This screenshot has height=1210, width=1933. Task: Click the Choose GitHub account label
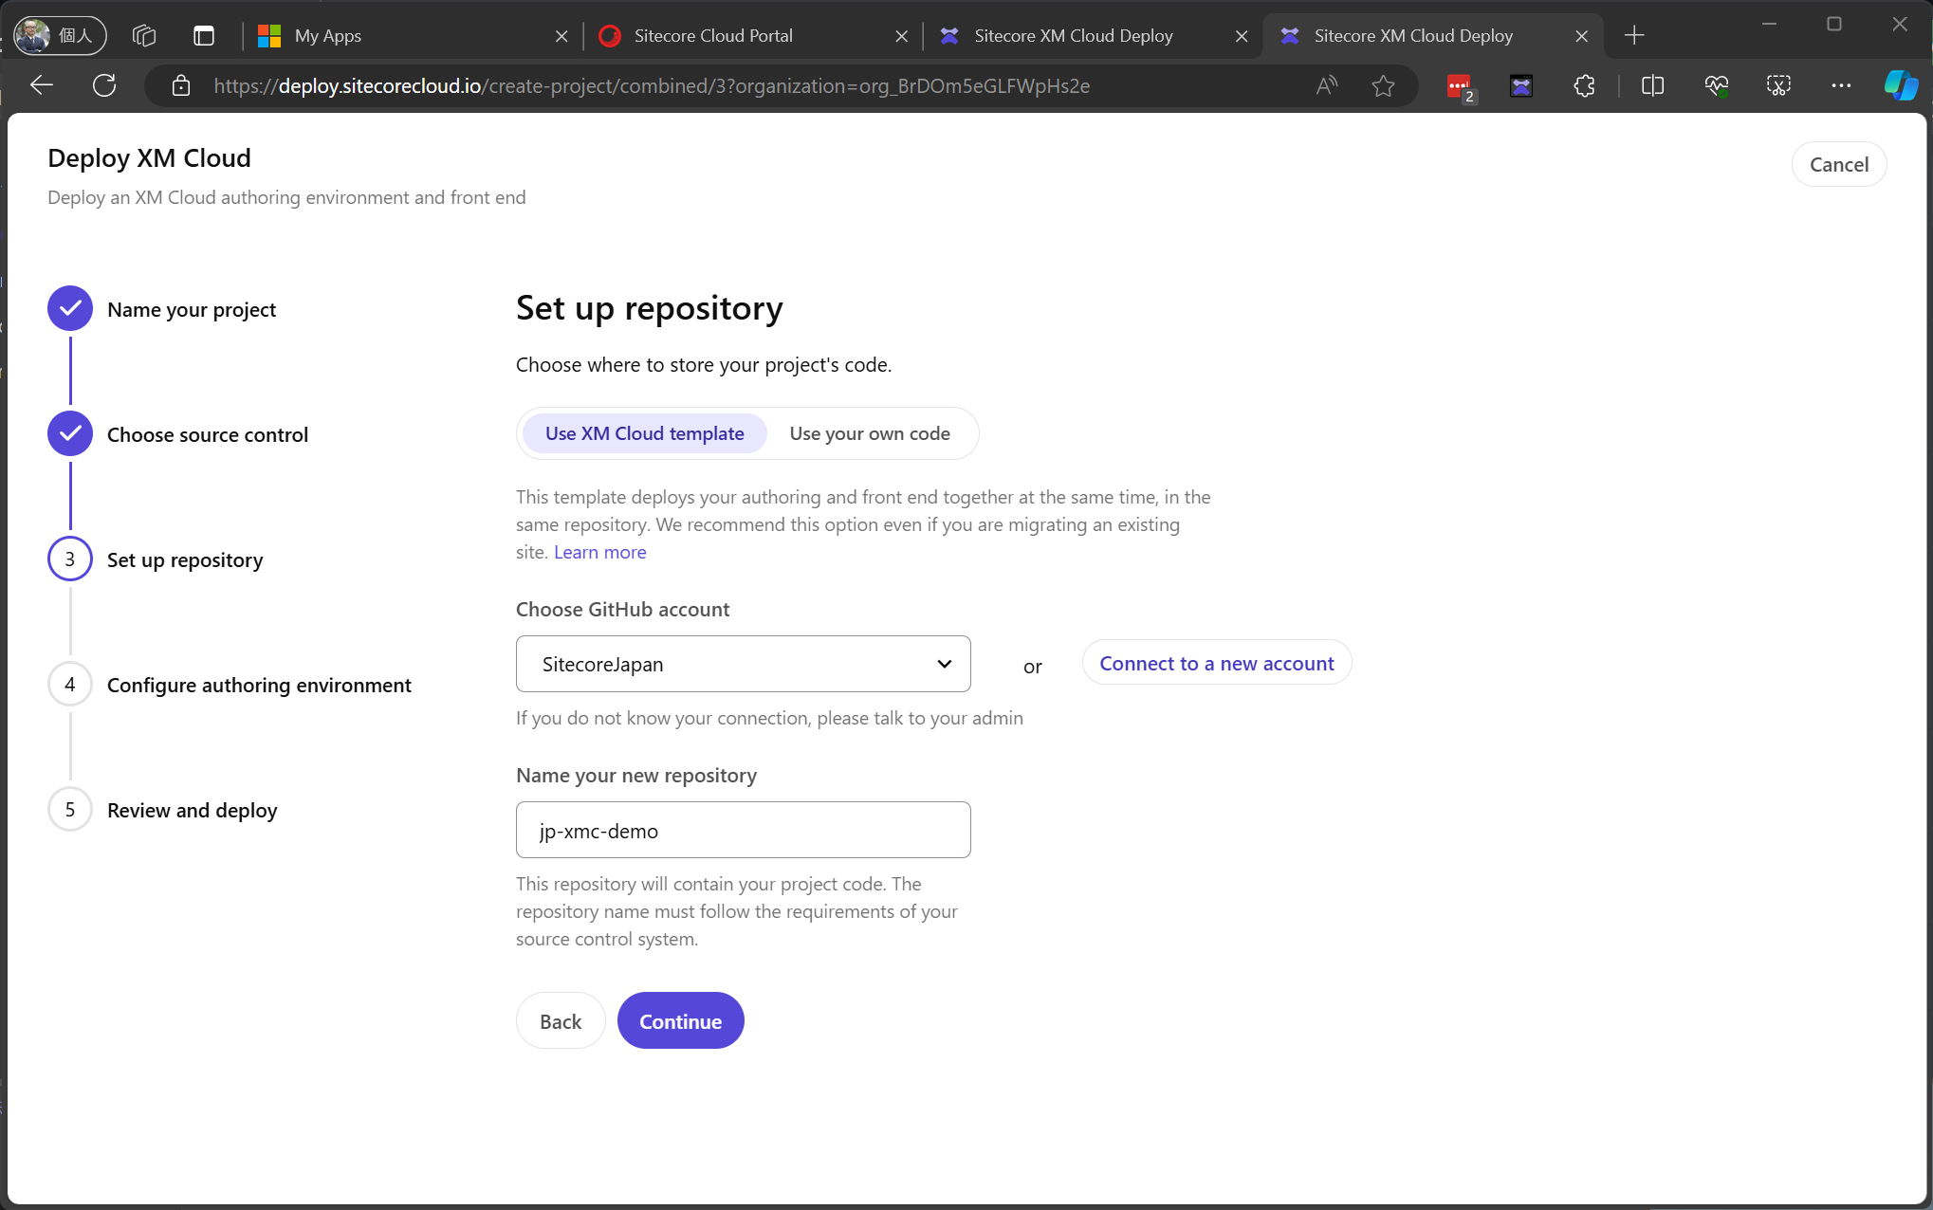pos(622,609)
